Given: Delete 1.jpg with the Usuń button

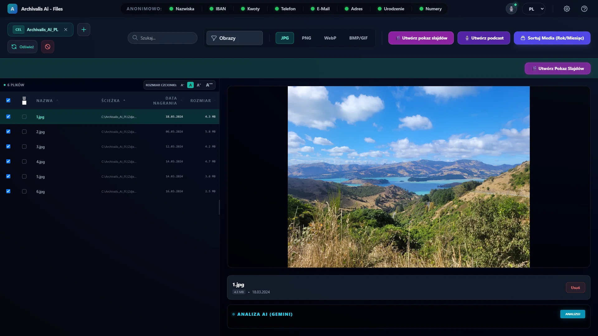Looking at the screenshot, I should click(575, 287).
